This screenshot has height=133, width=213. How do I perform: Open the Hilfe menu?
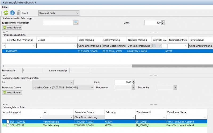pyautogui.click(x=5, y=7)
